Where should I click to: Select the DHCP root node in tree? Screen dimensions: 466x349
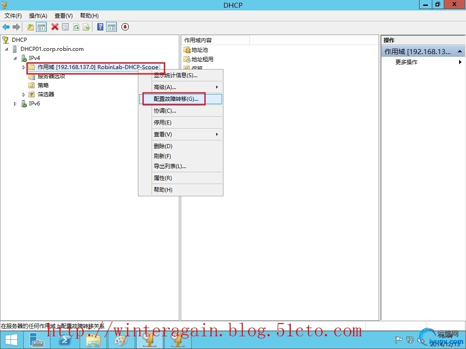click(19, 40)
